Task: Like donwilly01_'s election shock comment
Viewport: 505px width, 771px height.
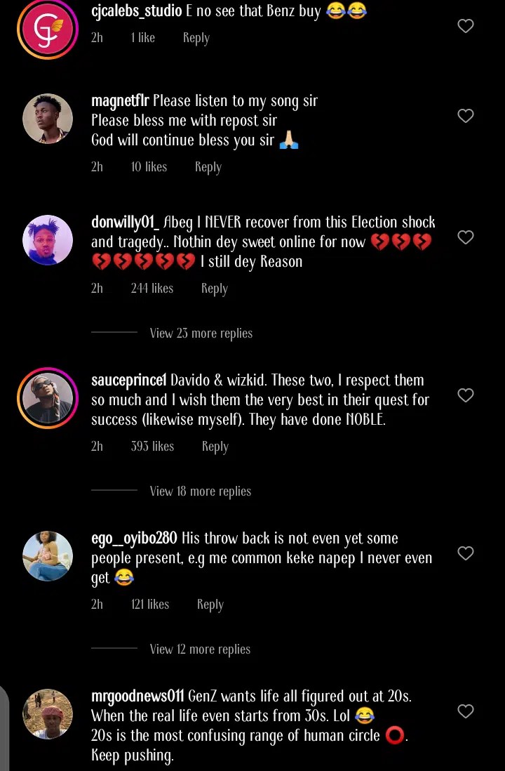Action: coord(466,237)
